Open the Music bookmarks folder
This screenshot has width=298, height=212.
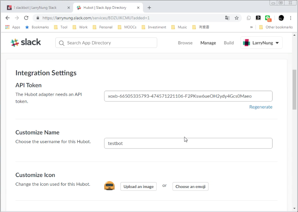point(179,27)
